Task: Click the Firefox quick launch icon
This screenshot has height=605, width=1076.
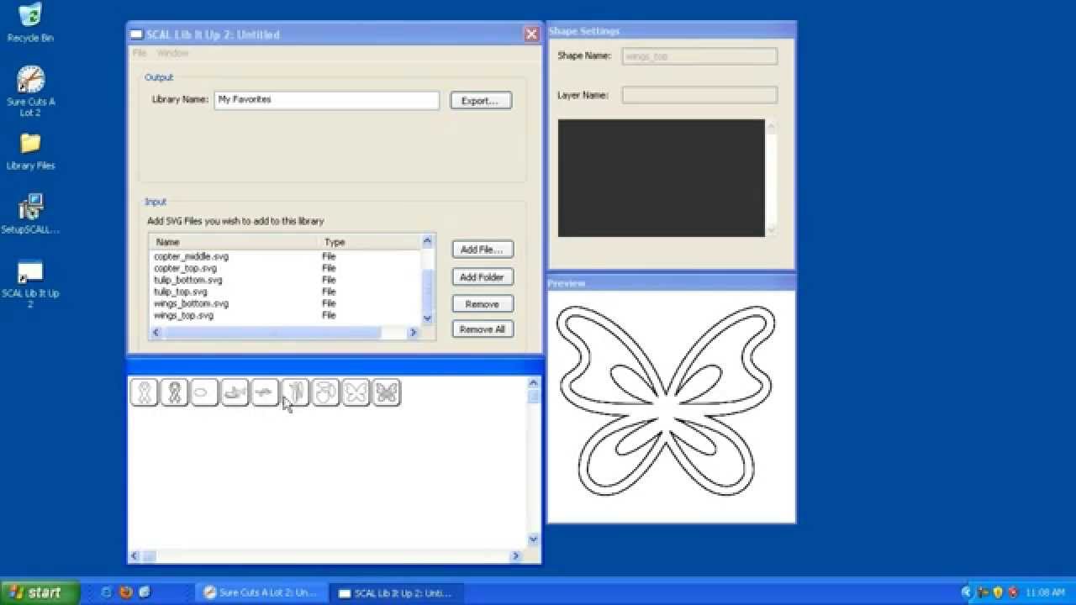Action: coord(125,592)
